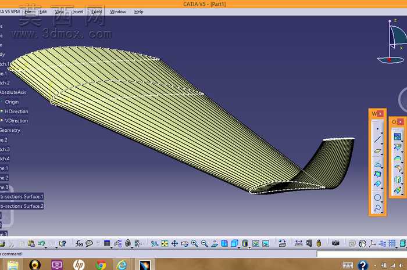Select the VDirection tree node

[x=16, y=121]
